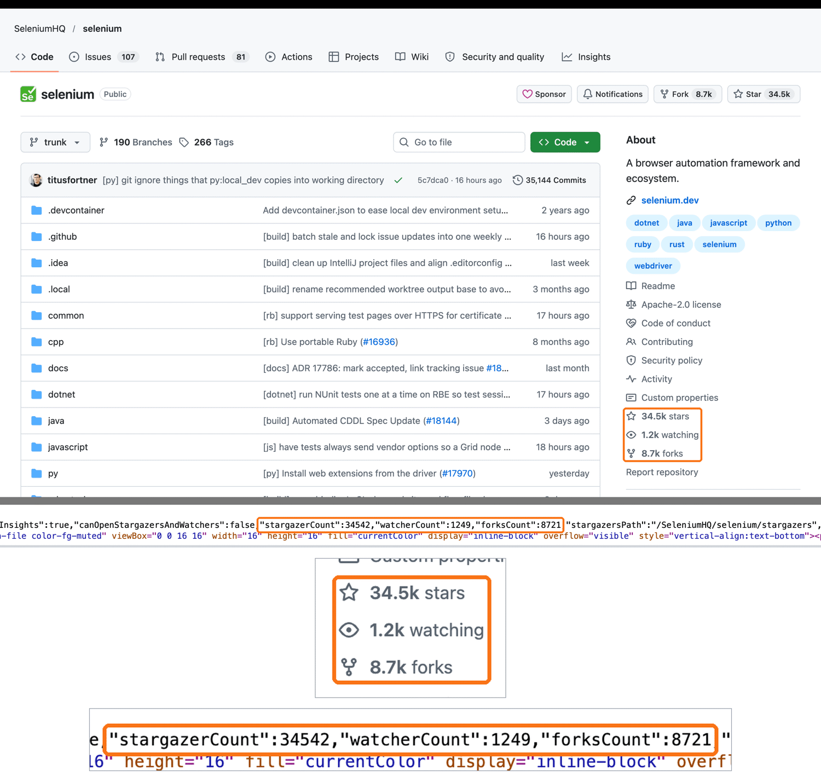Click the green commit status checkmark
The image size is (821, 782).
click(398, 180)
